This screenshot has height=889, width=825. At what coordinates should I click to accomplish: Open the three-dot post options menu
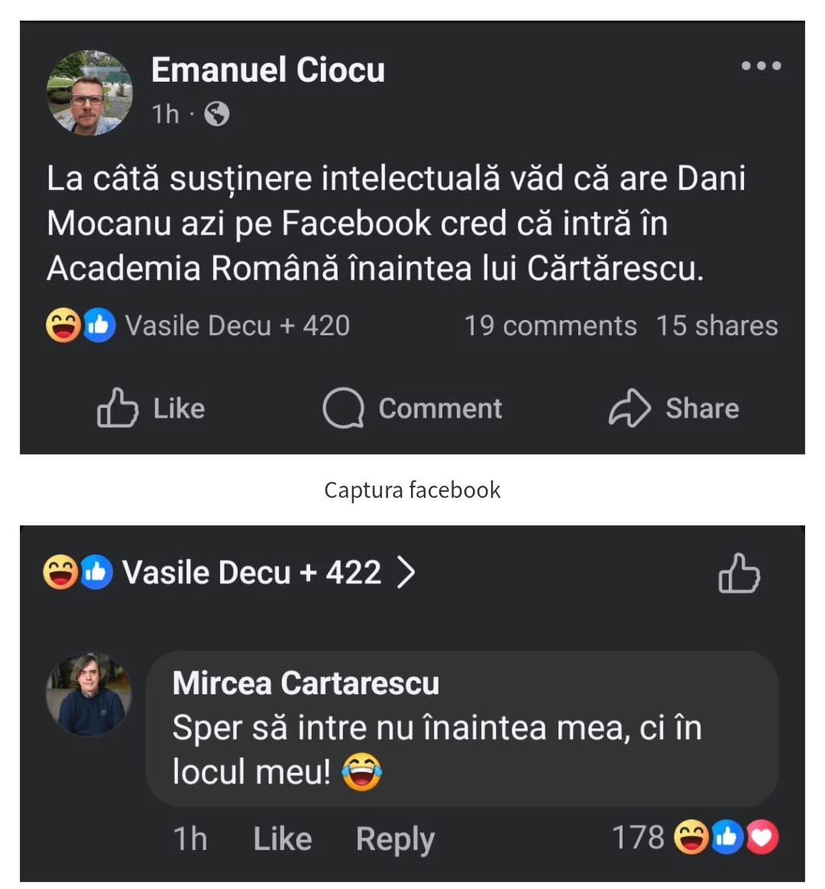[761, 66]
